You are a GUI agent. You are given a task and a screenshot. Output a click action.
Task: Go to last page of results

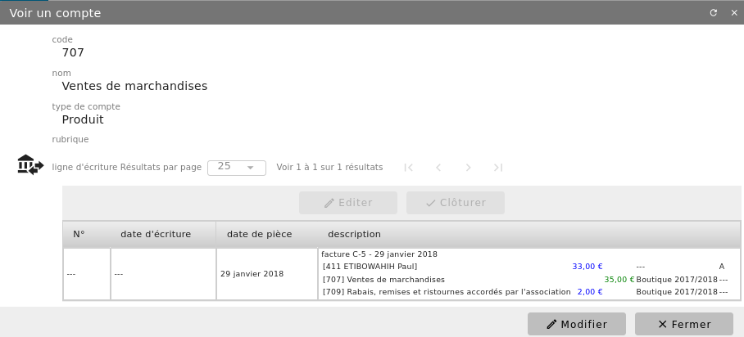pos(497,168)
